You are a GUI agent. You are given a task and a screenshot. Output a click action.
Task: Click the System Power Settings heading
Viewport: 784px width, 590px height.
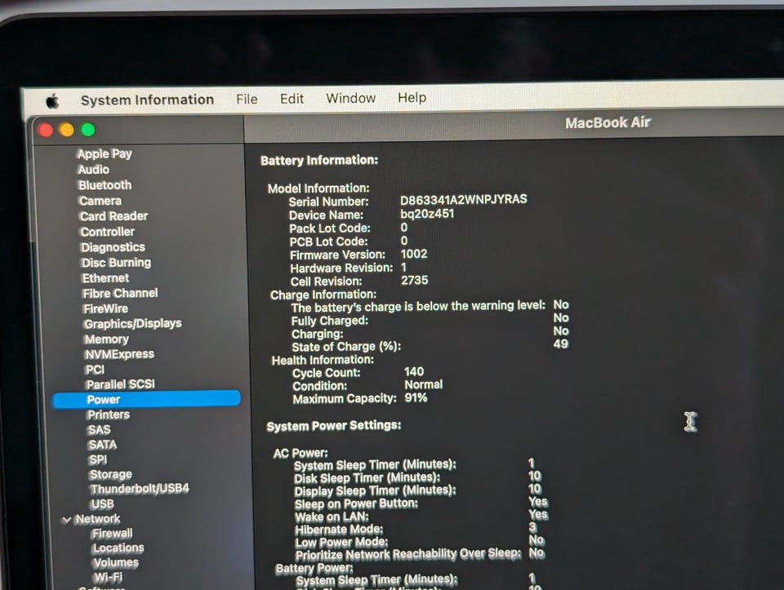(x=334, y=426)
